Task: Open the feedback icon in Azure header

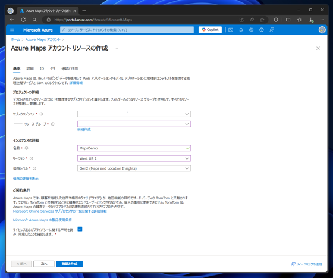Action: click(272, 30)
